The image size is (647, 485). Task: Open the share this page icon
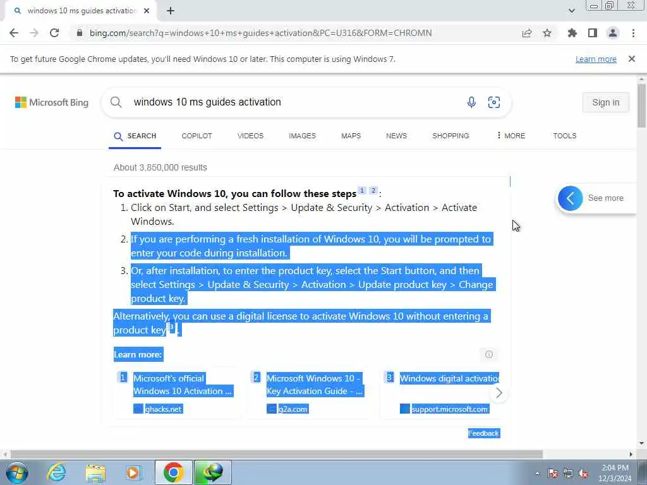point(527,33)
